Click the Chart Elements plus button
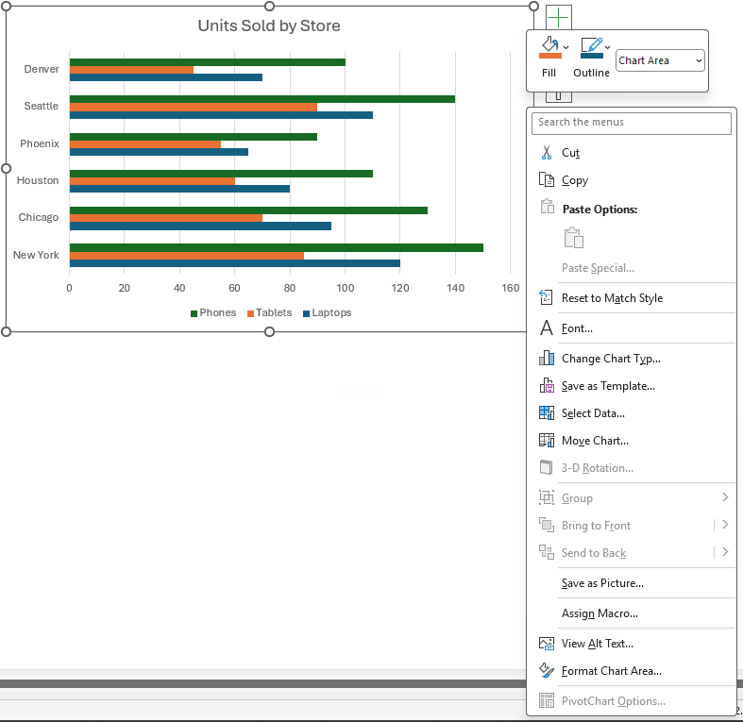Screen dimensions: 743x722 pyautogui.click(x=559, y=18)
